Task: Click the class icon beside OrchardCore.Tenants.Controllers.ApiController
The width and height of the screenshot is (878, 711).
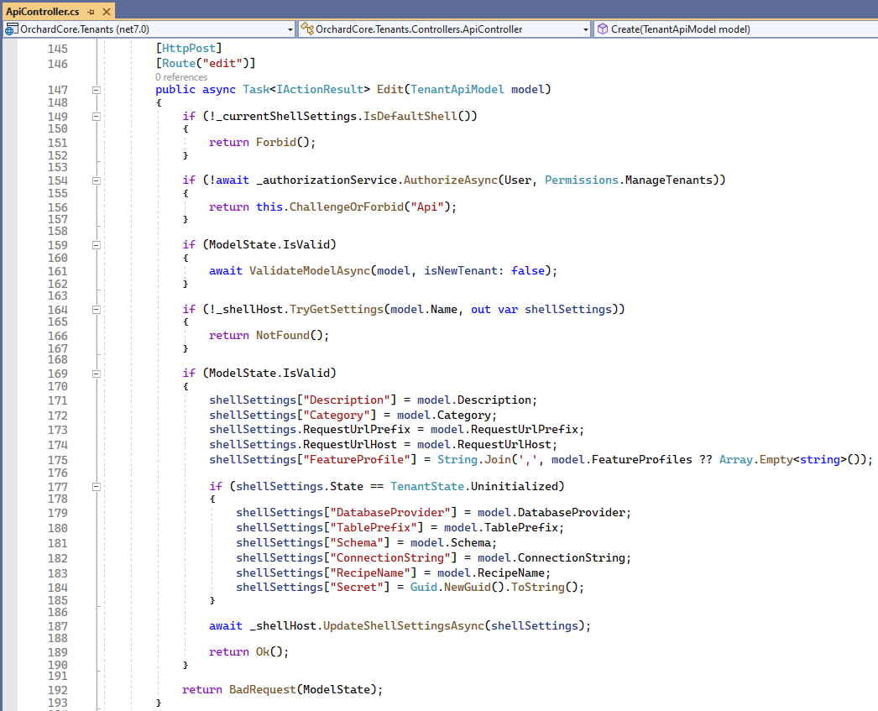Action: pos(307,29)
